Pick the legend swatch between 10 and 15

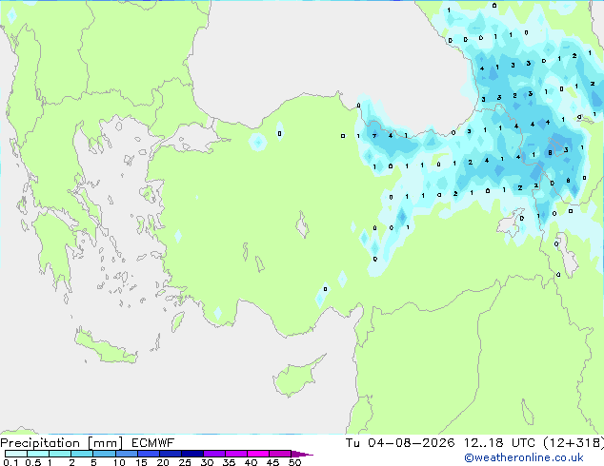pos(126,454)
